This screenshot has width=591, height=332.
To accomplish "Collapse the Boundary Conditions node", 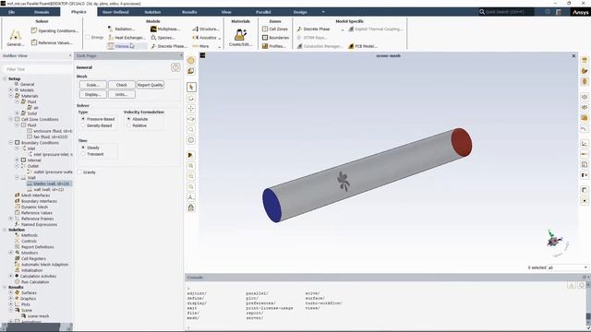I will tap(11, 143).
